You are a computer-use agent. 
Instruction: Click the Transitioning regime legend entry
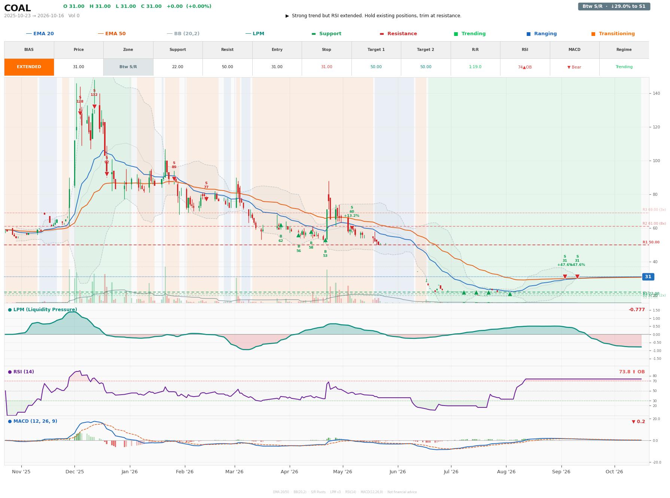pyautogui.click(x=613, y=34)
